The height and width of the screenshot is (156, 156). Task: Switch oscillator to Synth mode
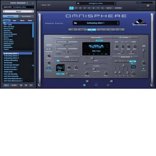[99, 41]
